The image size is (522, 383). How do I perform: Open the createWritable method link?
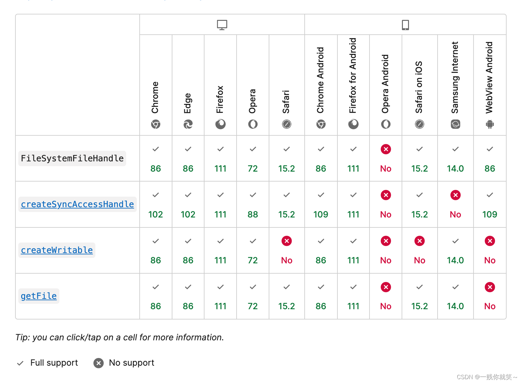tap(57, 250)
